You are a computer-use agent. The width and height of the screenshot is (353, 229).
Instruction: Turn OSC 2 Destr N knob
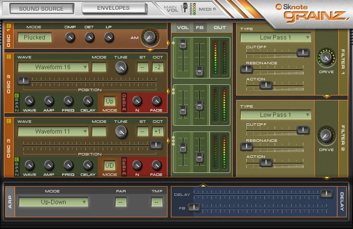(137, 101)
